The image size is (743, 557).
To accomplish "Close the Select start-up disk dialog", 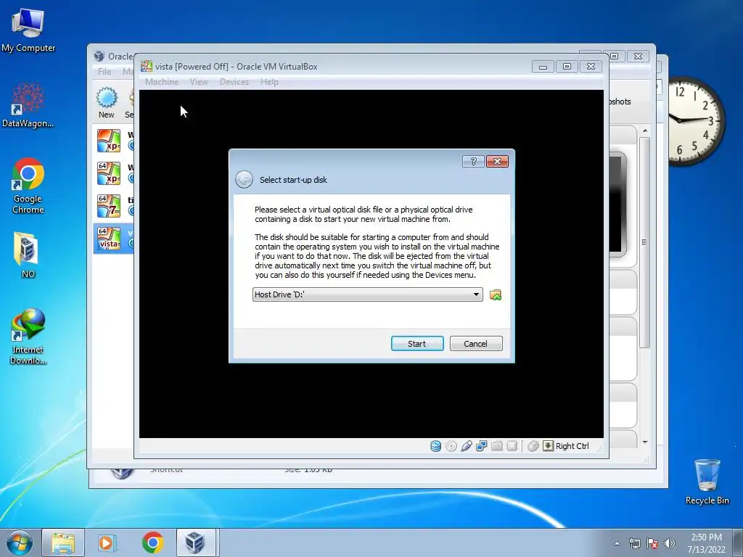I will (x=497, y=162).
